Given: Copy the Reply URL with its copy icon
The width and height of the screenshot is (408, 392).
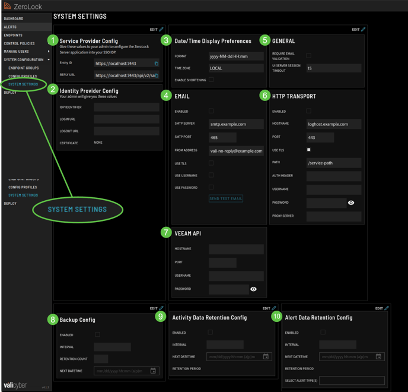Looking at the screenshot, I should (157, 75).
